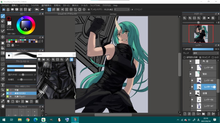Select the hand icon in the reference window

[x=71, y=59]
